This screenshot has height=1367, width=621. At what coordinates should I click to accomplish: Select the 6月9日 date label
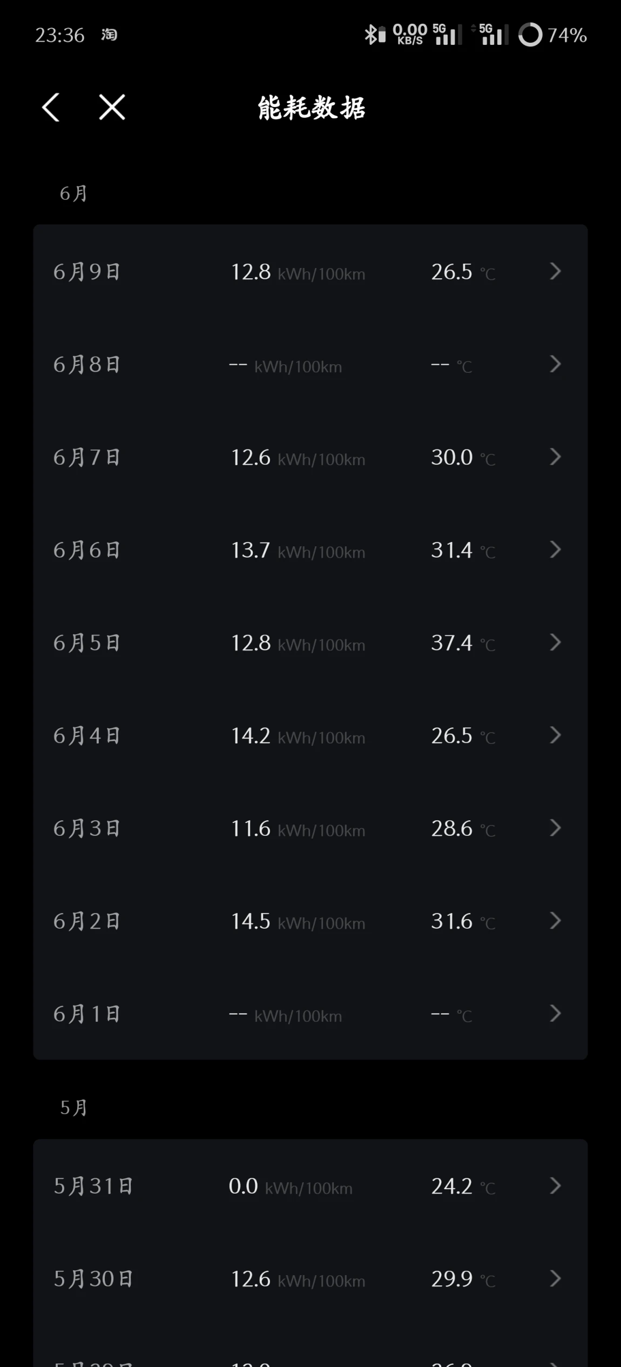click(86, 272)
